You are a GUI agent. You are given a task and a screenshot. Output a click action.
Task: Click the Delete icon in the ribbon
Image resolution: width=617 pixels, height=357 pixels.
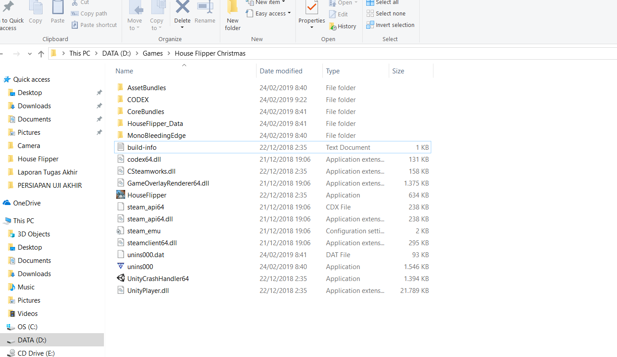(x=182, y=8)
